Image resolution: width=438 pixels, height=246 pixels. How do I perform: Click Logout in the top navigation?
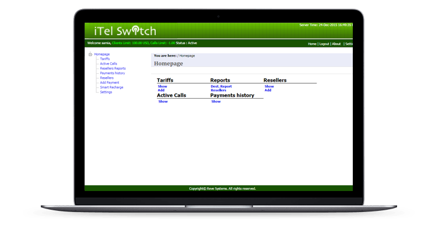click(x=324, y=44)
